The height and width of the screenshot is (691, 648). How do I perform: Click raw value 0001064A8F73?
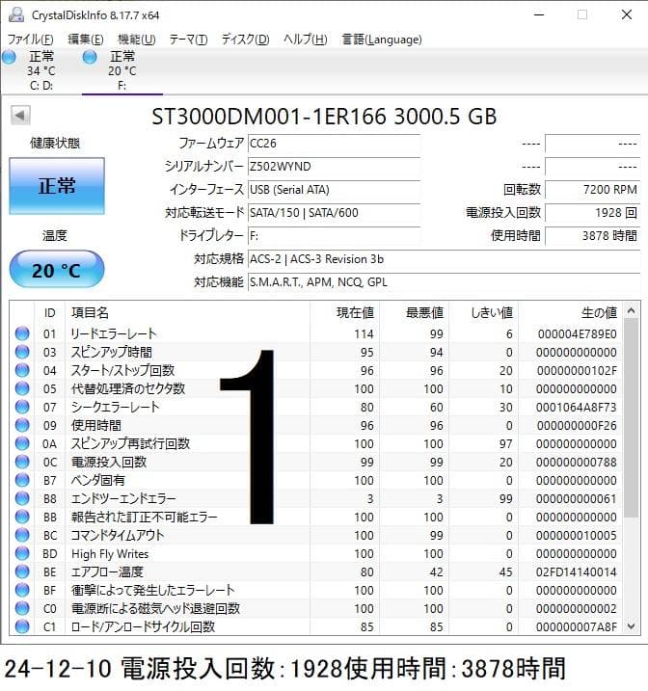(x=576, y=408)
